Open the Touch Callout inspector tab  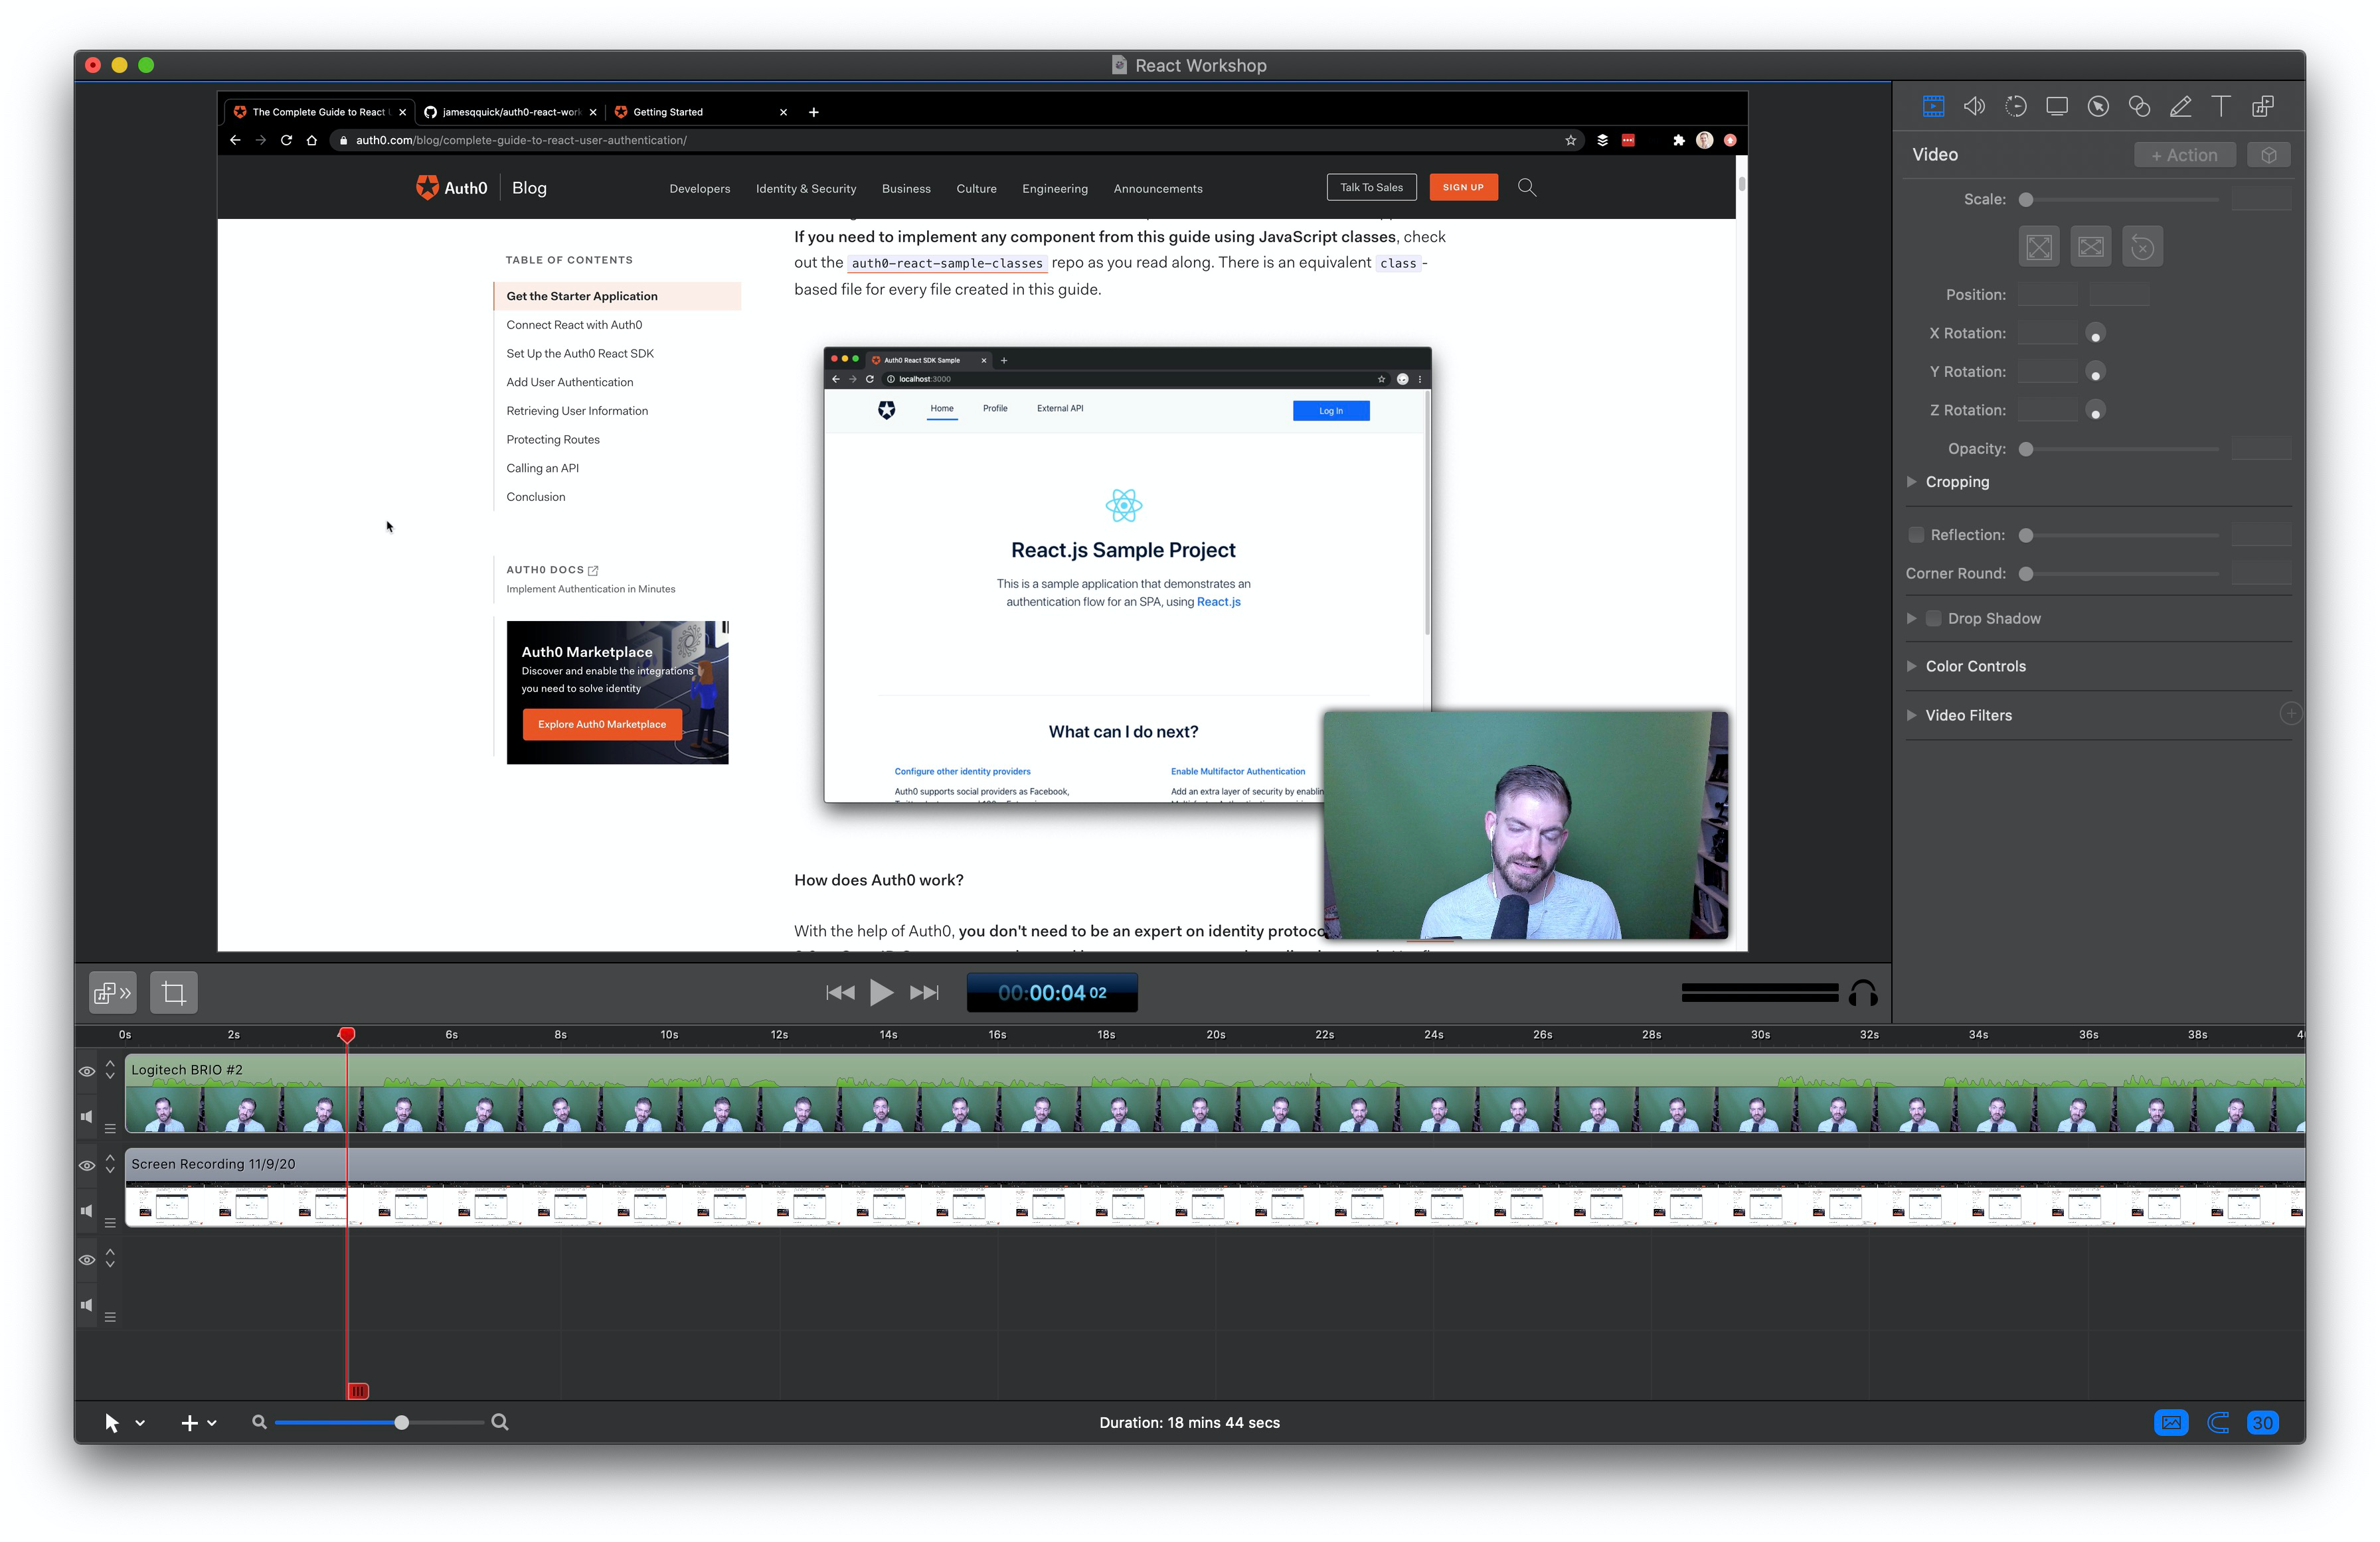pyautogui.click(x=2139, y=106)
